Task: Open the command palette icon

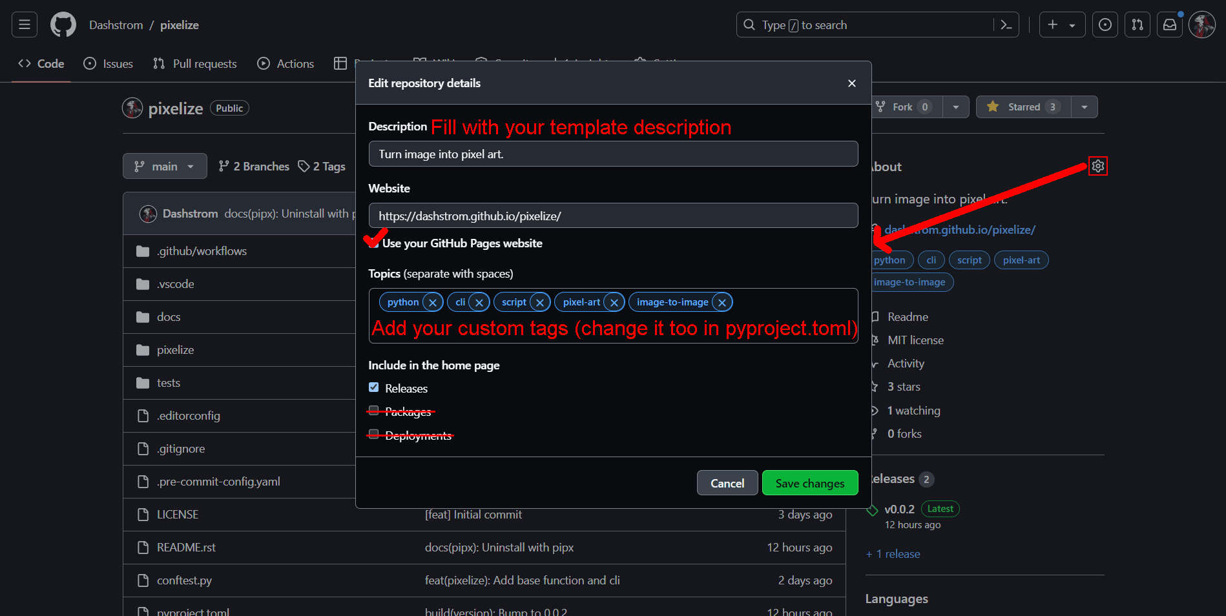Action: pos(1006,25)
